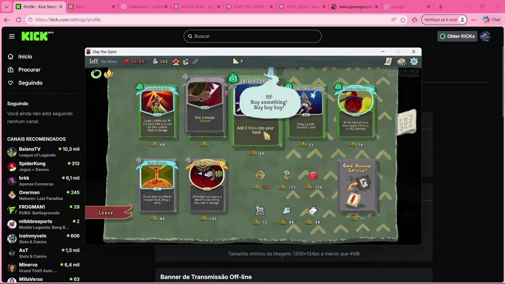Switch to the Google tab
This screenshot has height=284, width=505.
(x=406, y=7)
